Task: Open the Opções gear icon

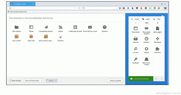Action: [146, 49]
